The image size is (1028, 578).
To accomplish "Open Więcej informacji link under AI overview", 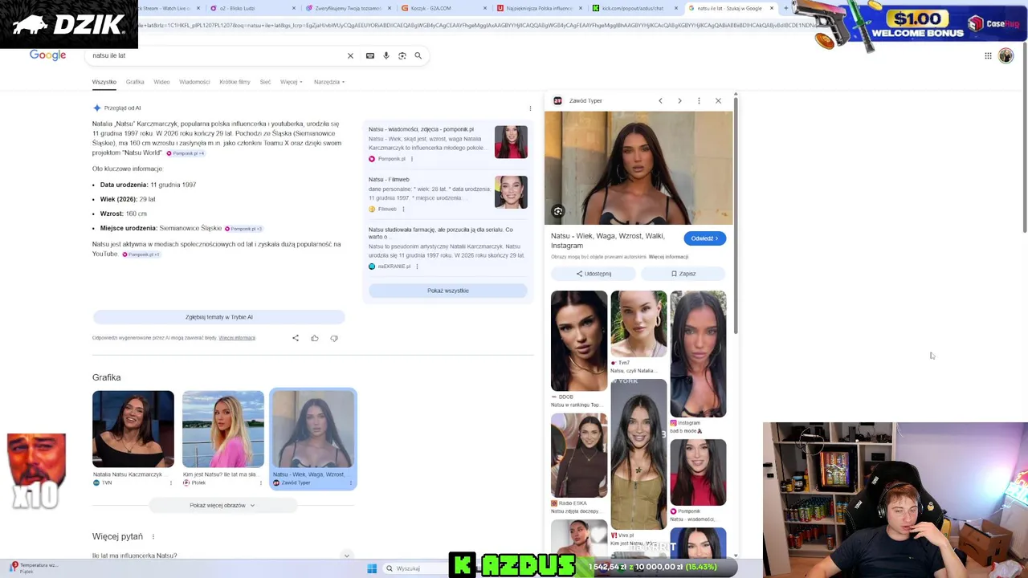I will tap(237, 338).
